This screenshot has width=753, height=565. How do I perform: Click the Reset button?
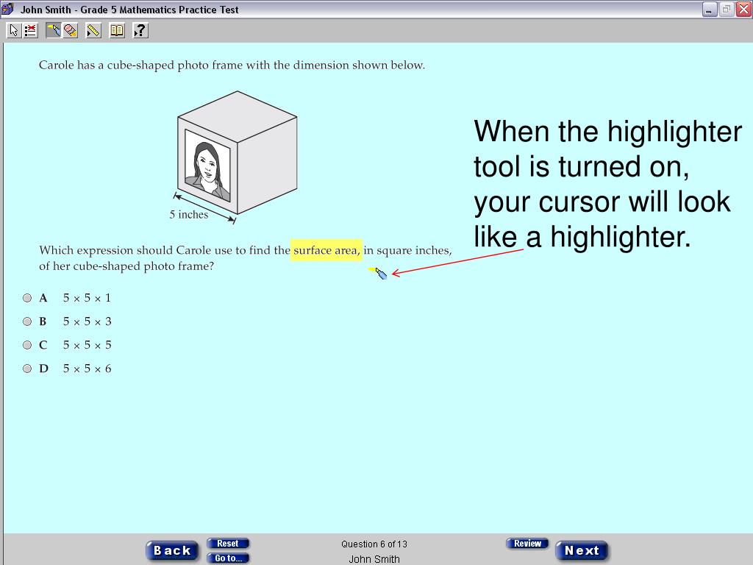pyautogui.click(x=228, y=544)
